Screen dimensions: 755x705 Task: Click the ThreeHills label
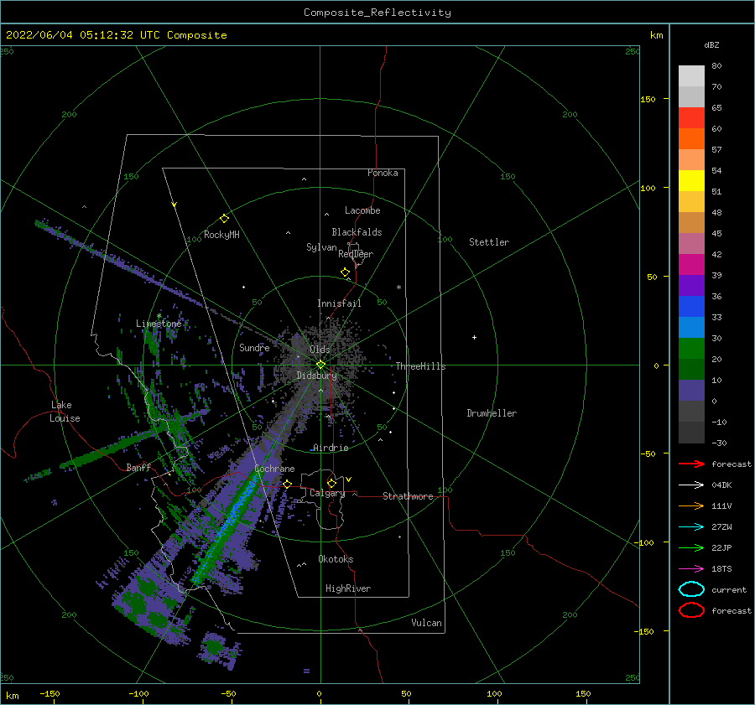pyautogui.click(x=421, y=366)
